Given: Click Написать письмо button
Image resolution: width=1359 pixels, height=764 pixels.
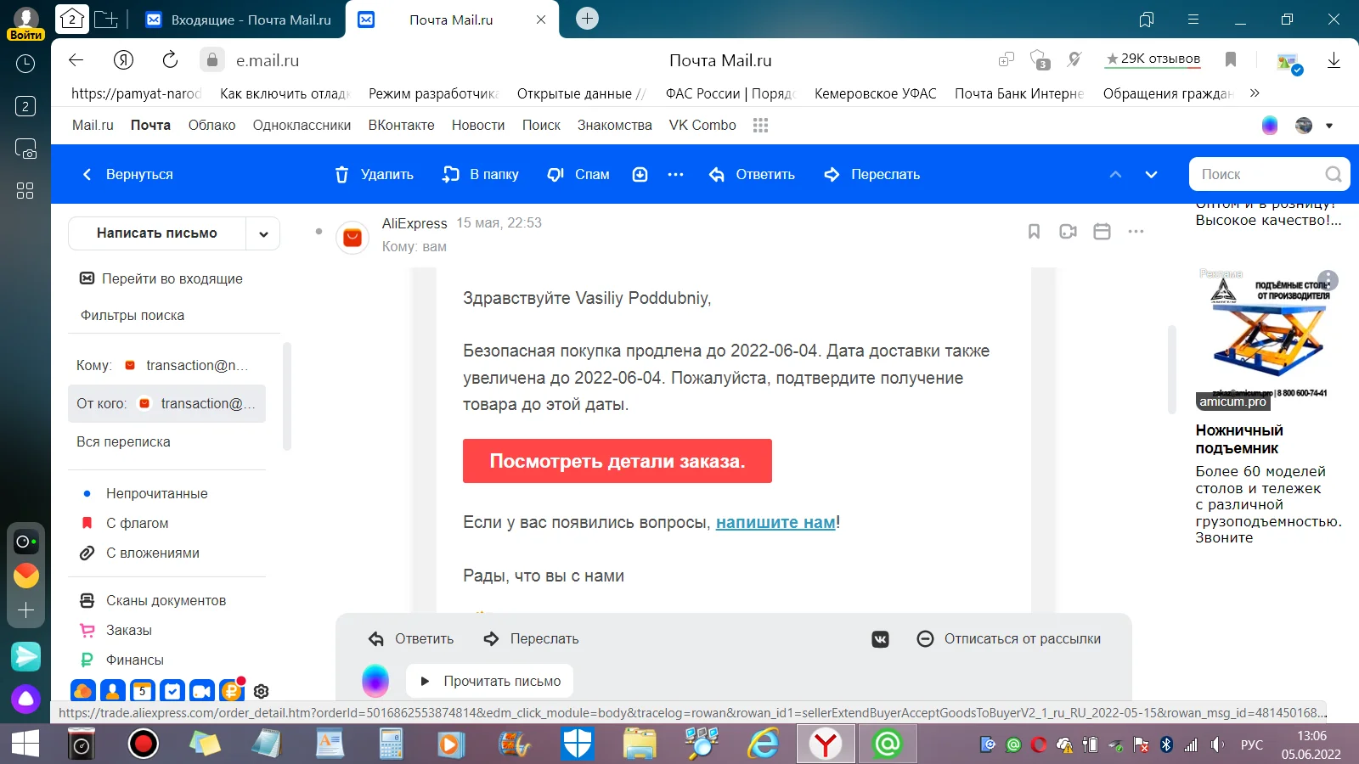Looking at the screenshot, I should (x=157, y=233).
